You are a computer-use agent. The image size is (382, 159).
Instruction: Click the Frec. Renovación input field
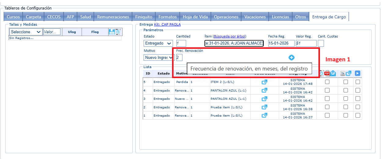[179, 57]
